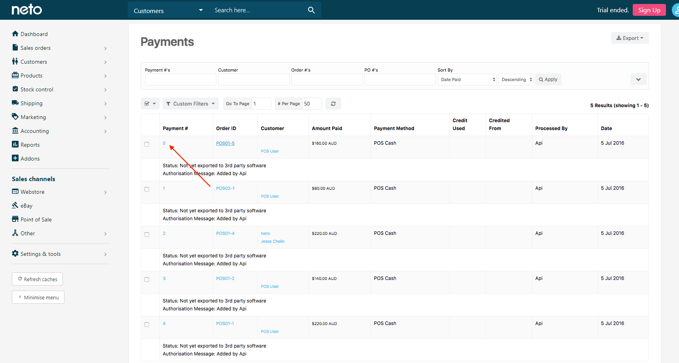
Task: Click the Payment #'s filter field
Action: coord(180,79)
